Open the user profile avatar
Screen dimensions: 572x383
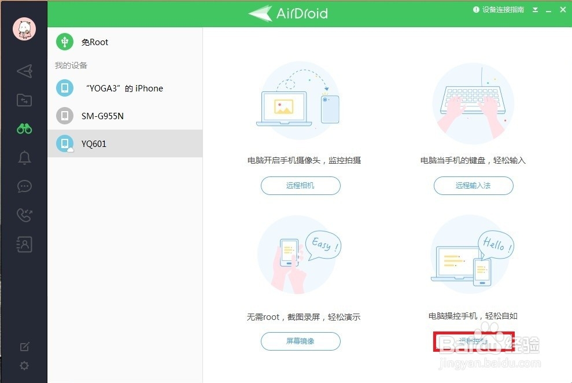click(24, 29)
